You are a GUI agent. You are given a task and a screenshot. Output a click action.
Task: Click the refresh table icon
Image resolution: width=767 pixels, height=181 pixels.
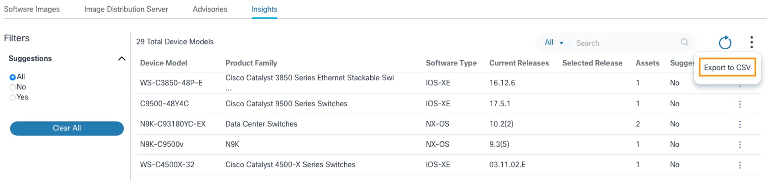click(725, 42)
